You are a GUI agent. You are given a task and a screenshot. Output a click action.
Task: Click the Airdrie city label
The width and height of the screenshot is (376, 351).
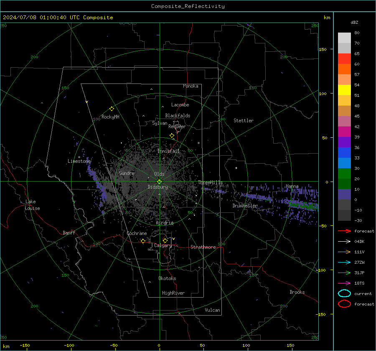pos(165,223)
